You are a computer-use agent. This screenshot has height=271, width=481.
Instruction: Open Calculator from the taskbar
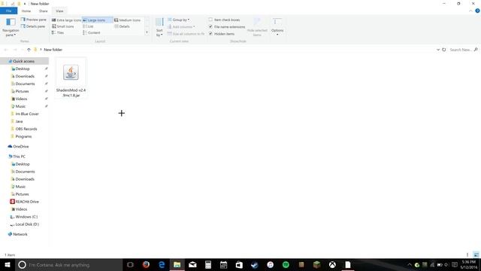click(208, 264)
